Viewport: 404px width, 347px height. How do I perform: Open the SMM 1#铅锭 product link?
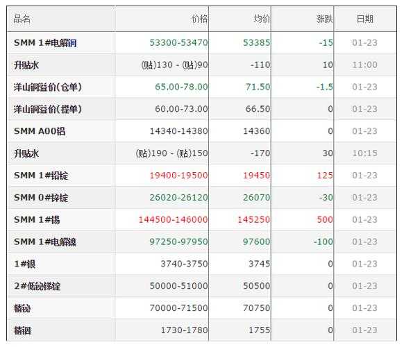click(x=41, y=176)
